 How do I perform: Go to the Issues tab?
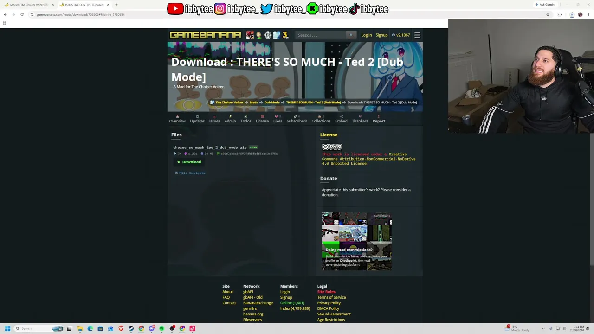[x=214, y=119]
